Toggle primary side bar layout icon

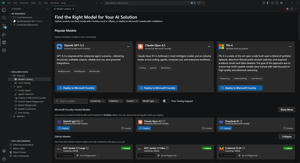(268, 3)
